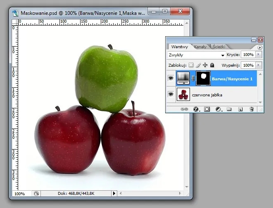Open the Wypełnij fill slider arrow
The width and height of the screenshot is (273, 208).
click(259, 65)
